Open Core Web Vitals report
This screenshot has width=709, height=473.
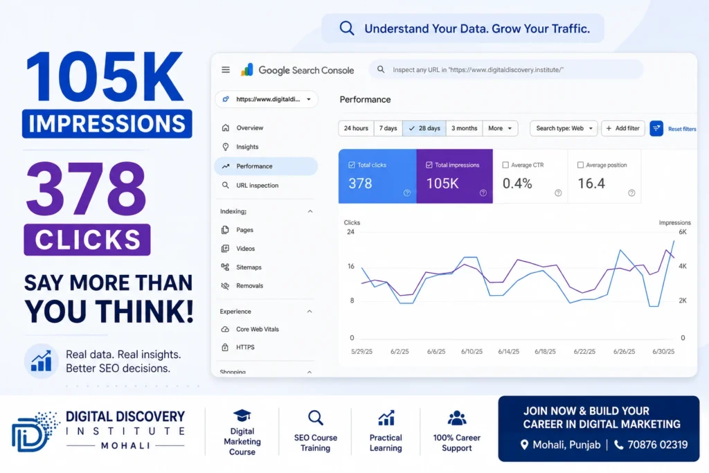266,329
